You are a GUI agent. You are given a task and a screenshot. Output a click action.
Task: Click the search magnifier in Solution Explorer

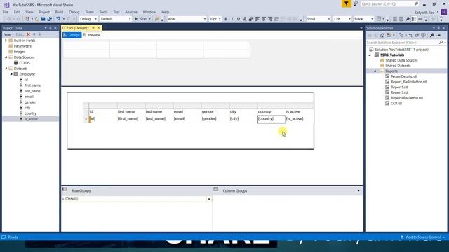click(x=441, y=42)
